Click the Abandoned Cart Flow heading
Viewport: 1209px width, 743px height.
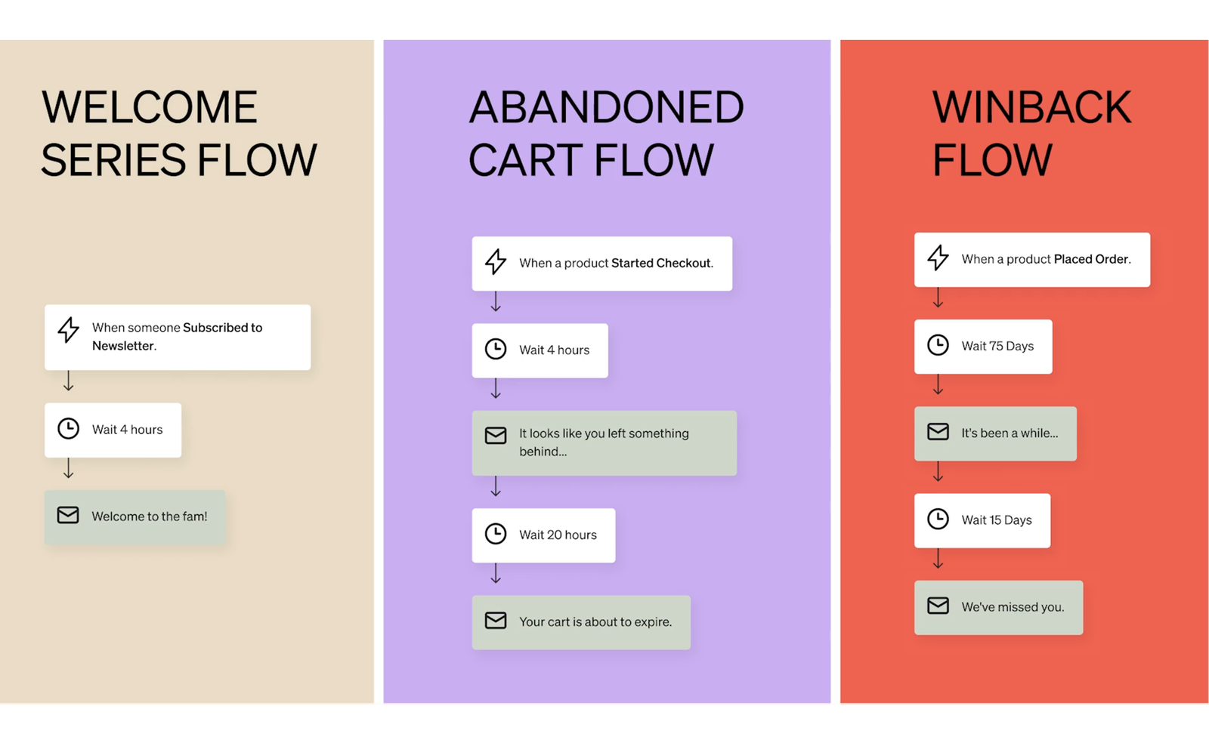tap(605, 134)
